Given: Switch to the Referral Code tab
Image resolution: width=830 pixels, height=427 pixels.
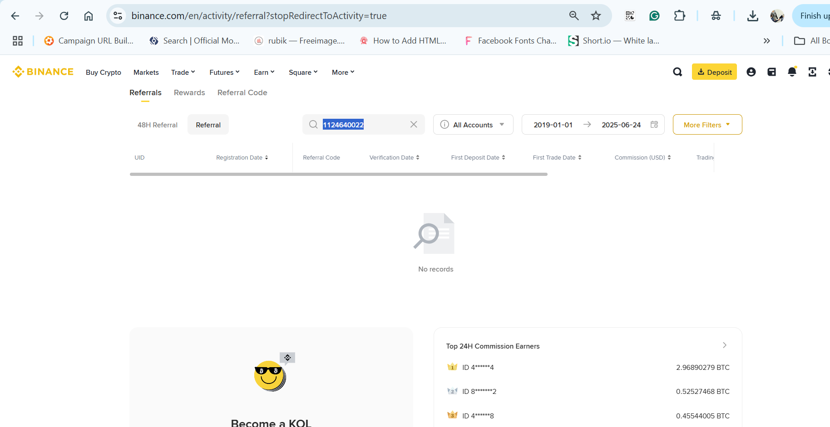Looking at the screenshot, I should click(242, 92).
